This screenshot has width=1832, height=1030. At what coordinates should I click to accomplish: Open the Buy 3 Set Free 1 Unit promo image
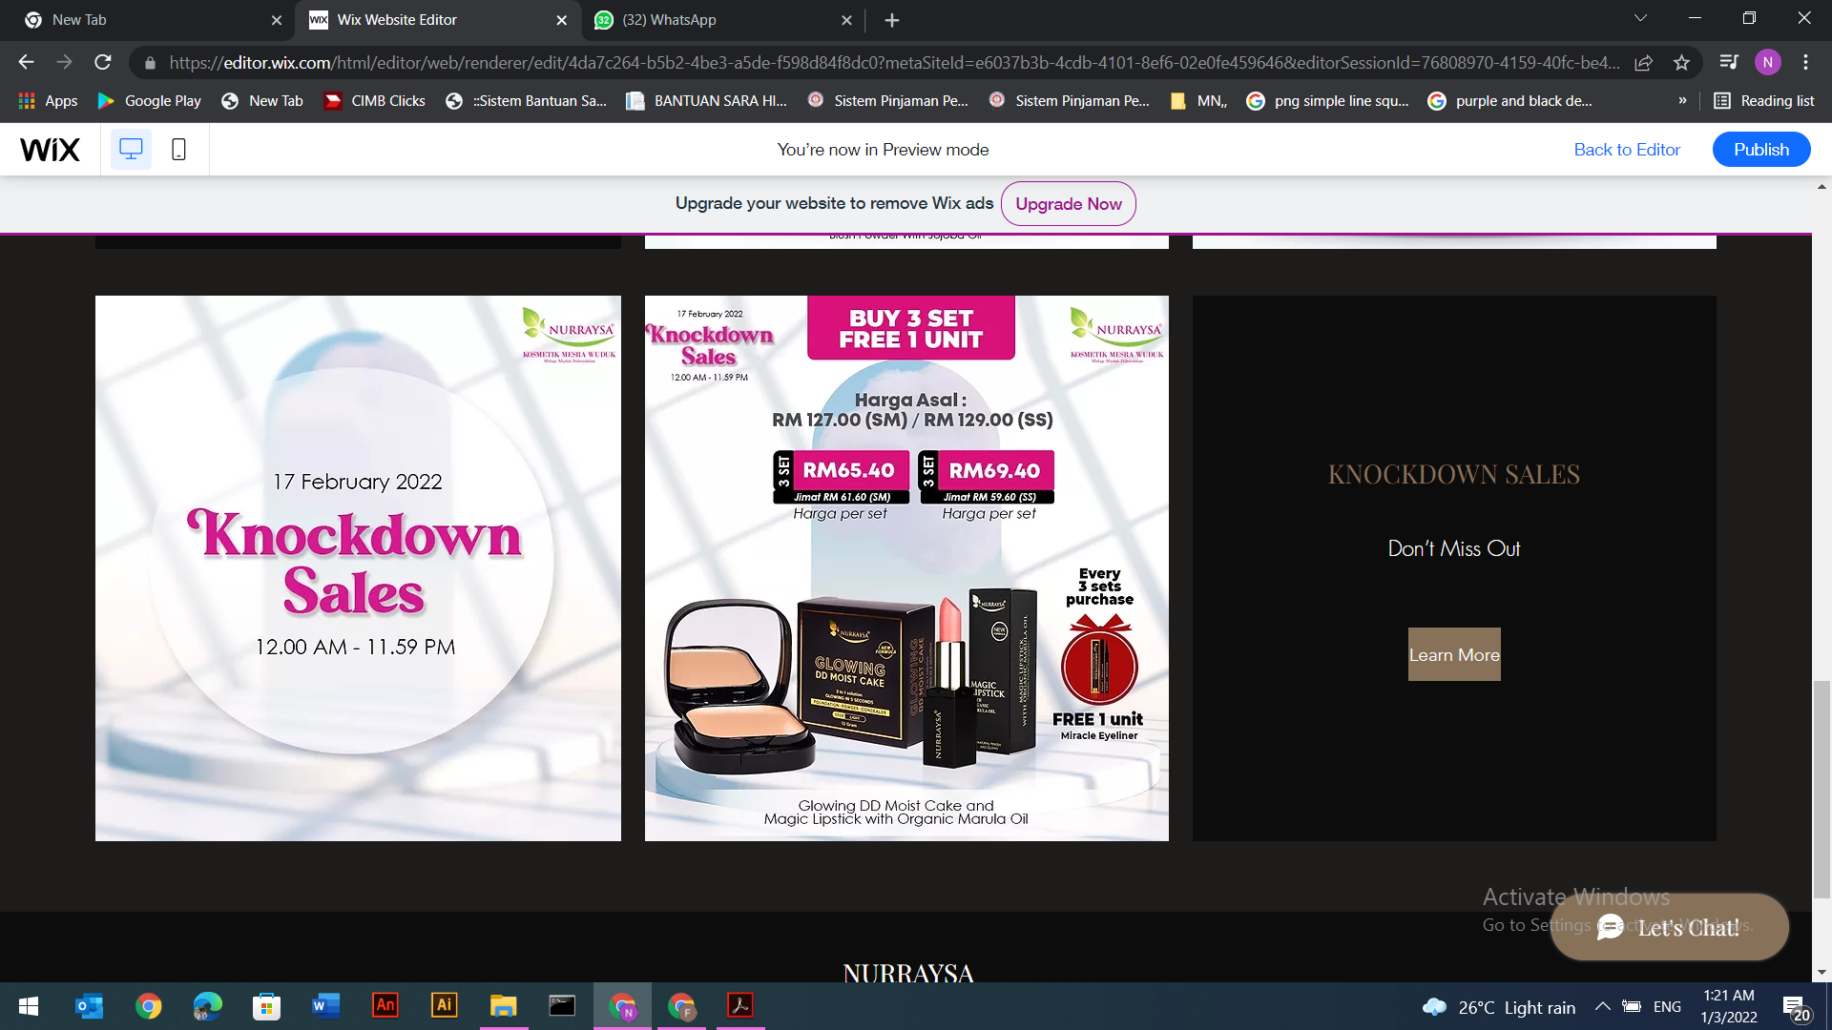(906, 568)
